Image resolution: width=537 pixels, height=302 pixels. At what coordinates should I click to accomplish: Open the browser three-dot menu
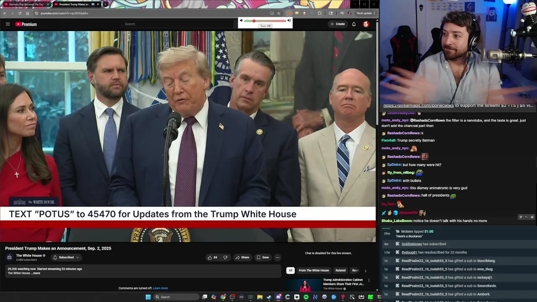[x=374, y=13]
